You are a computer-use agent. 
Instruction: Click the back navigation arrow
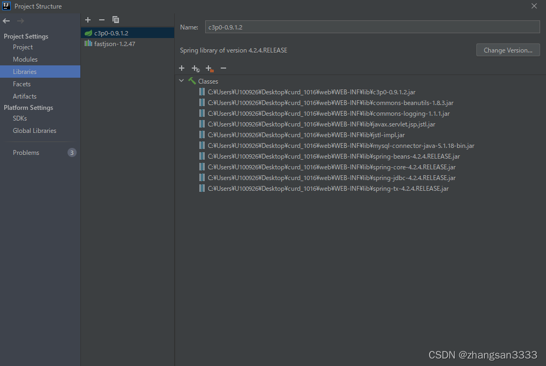click(6, 21)
